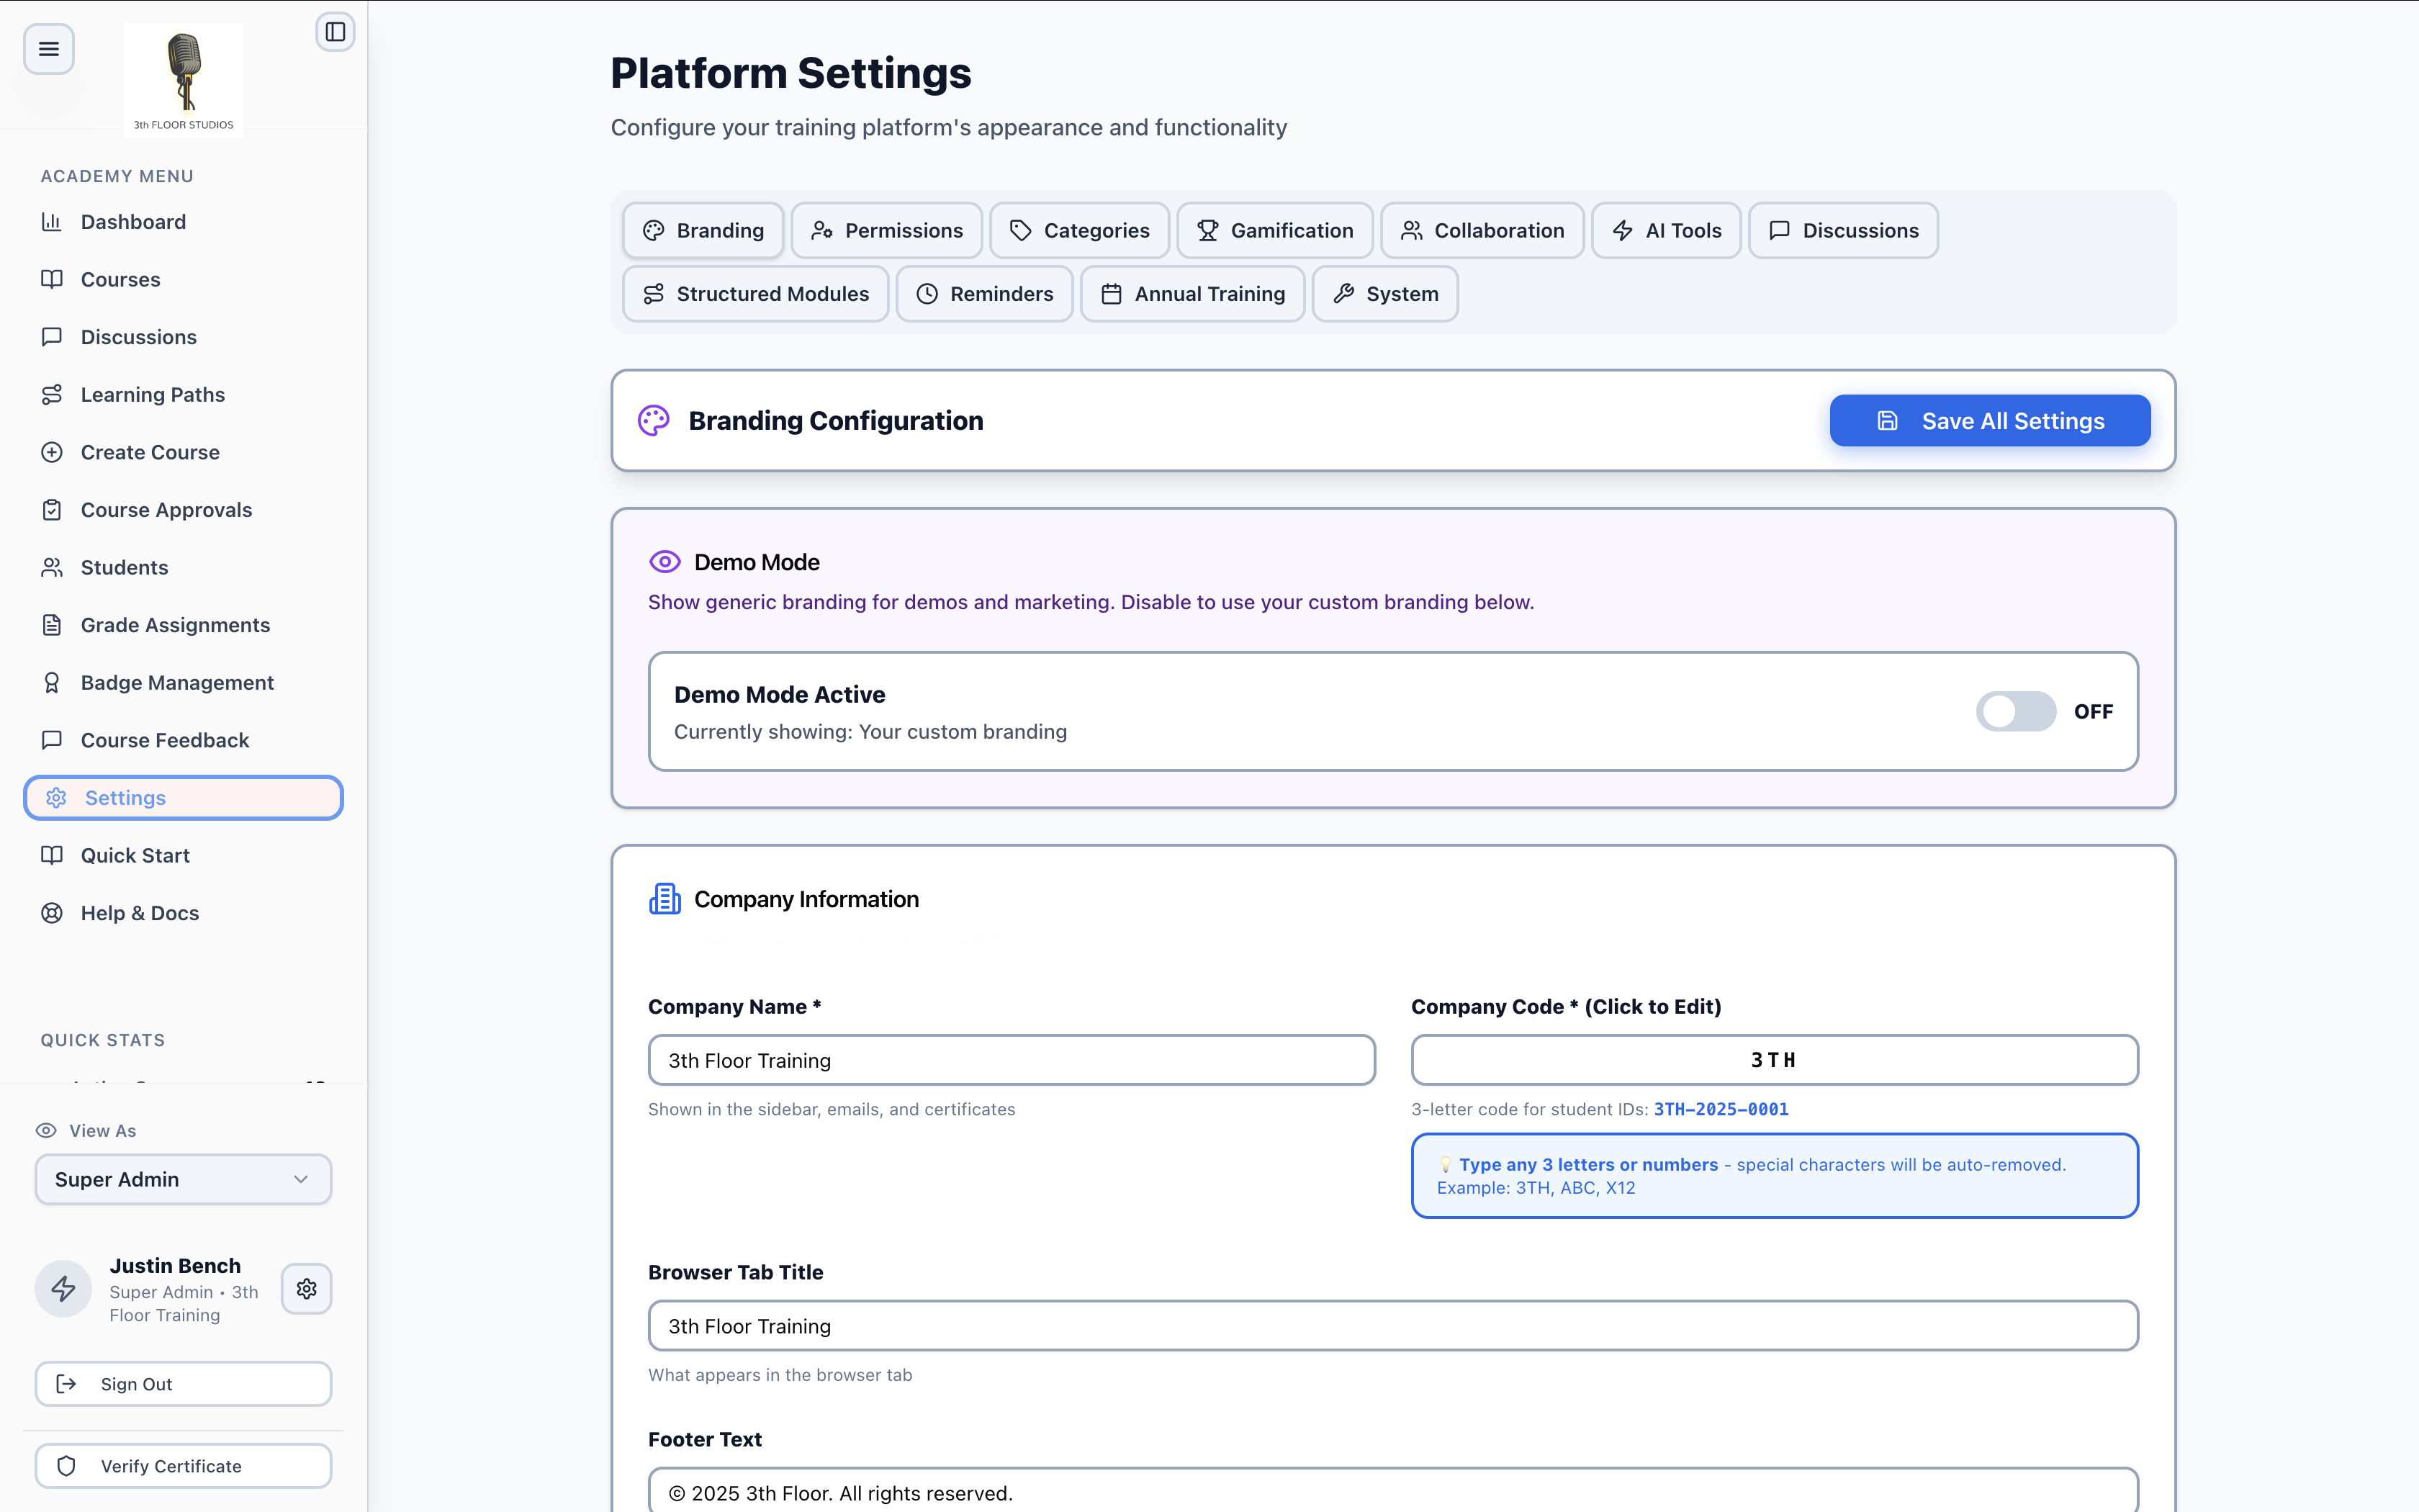Click the Course Feedback speech bubble icon
This screenshot has width=2419, height=1512.
pyautogui.click(x=52, y=740)
